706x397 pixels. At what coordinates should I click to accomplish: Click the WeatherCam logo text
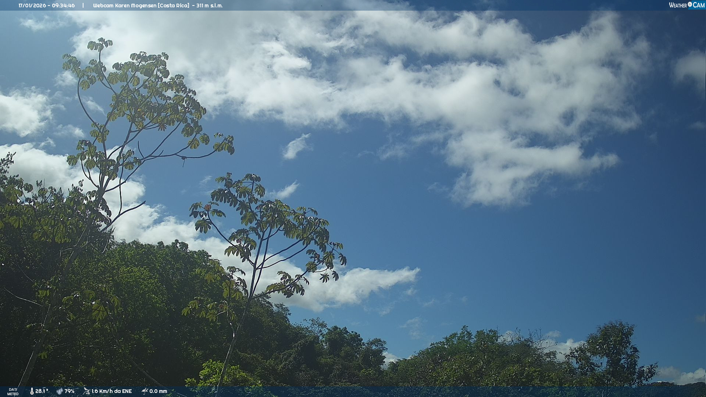tap(678, 5)
